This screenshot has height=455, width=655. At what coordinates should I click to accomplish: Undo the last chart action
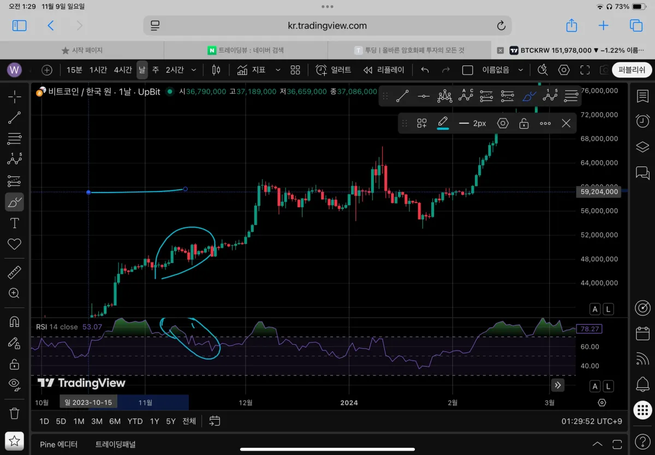pyautogui.click(x=425, y=70)
